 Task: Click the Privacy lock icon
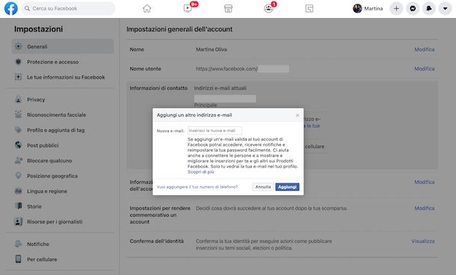pyautogui.click(x=18, y=99)
